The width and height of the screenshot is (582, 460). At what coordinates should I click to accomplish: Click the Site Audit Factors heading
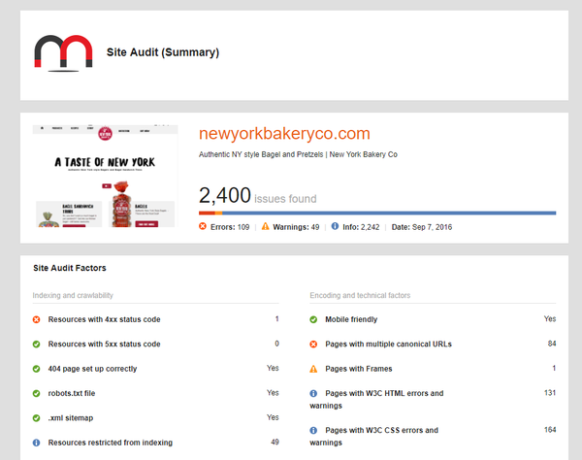pyautogui.click(x=70, y=268)
